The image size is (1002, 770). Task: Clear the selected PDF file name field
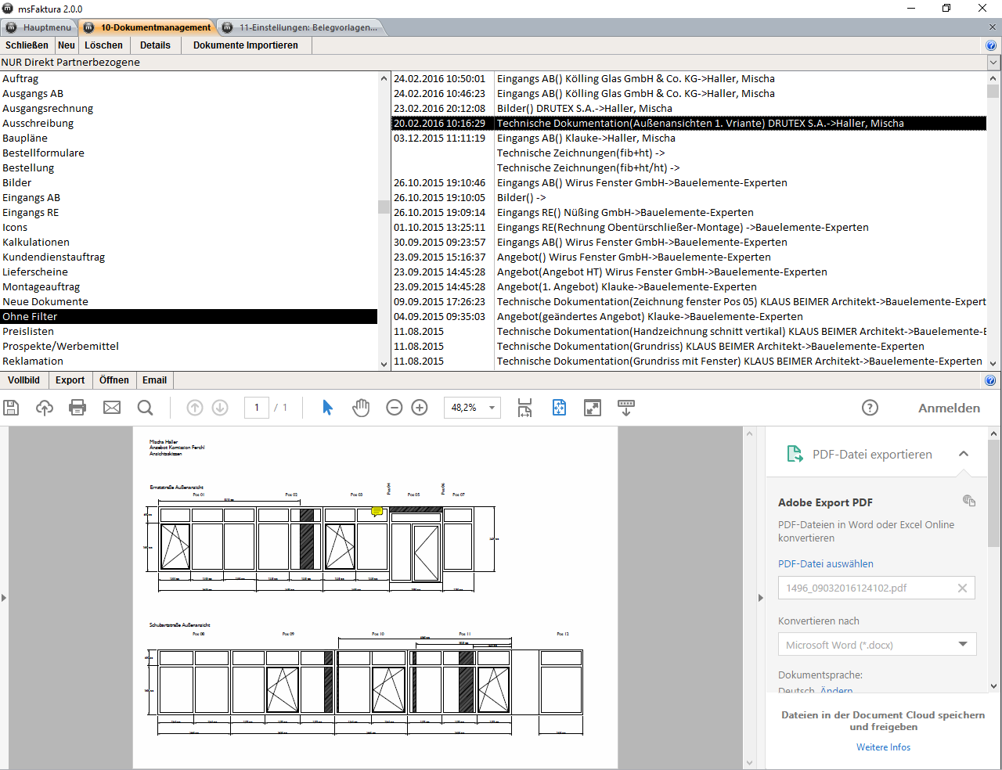click(x=962, y=588)
